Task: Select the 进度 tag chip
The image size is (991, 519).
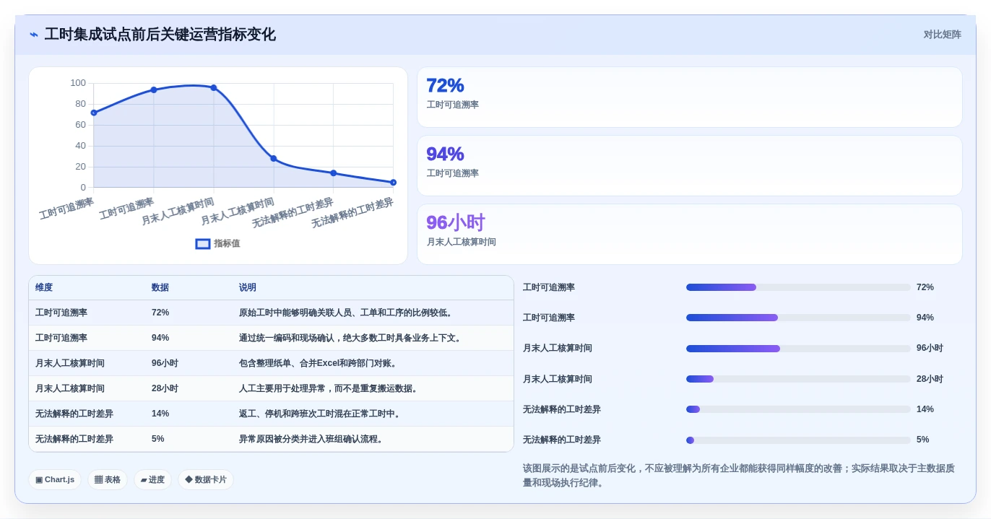Action: [x=152, y=479]
